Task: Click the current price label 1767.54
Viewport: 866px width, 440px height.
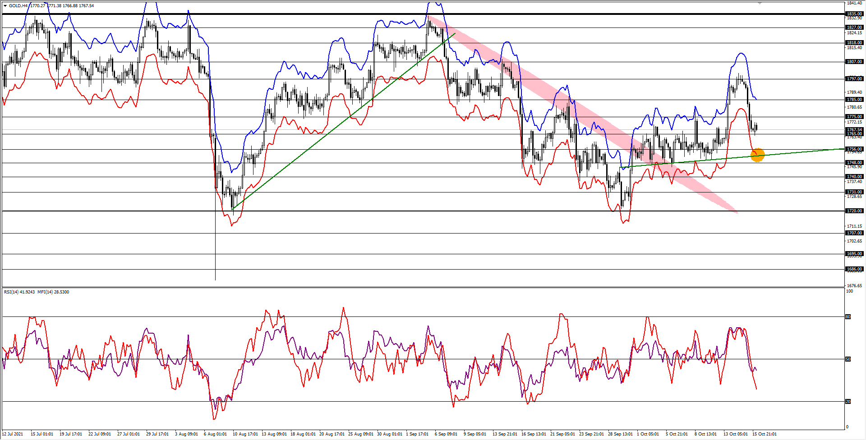Action: click(854, 130)
